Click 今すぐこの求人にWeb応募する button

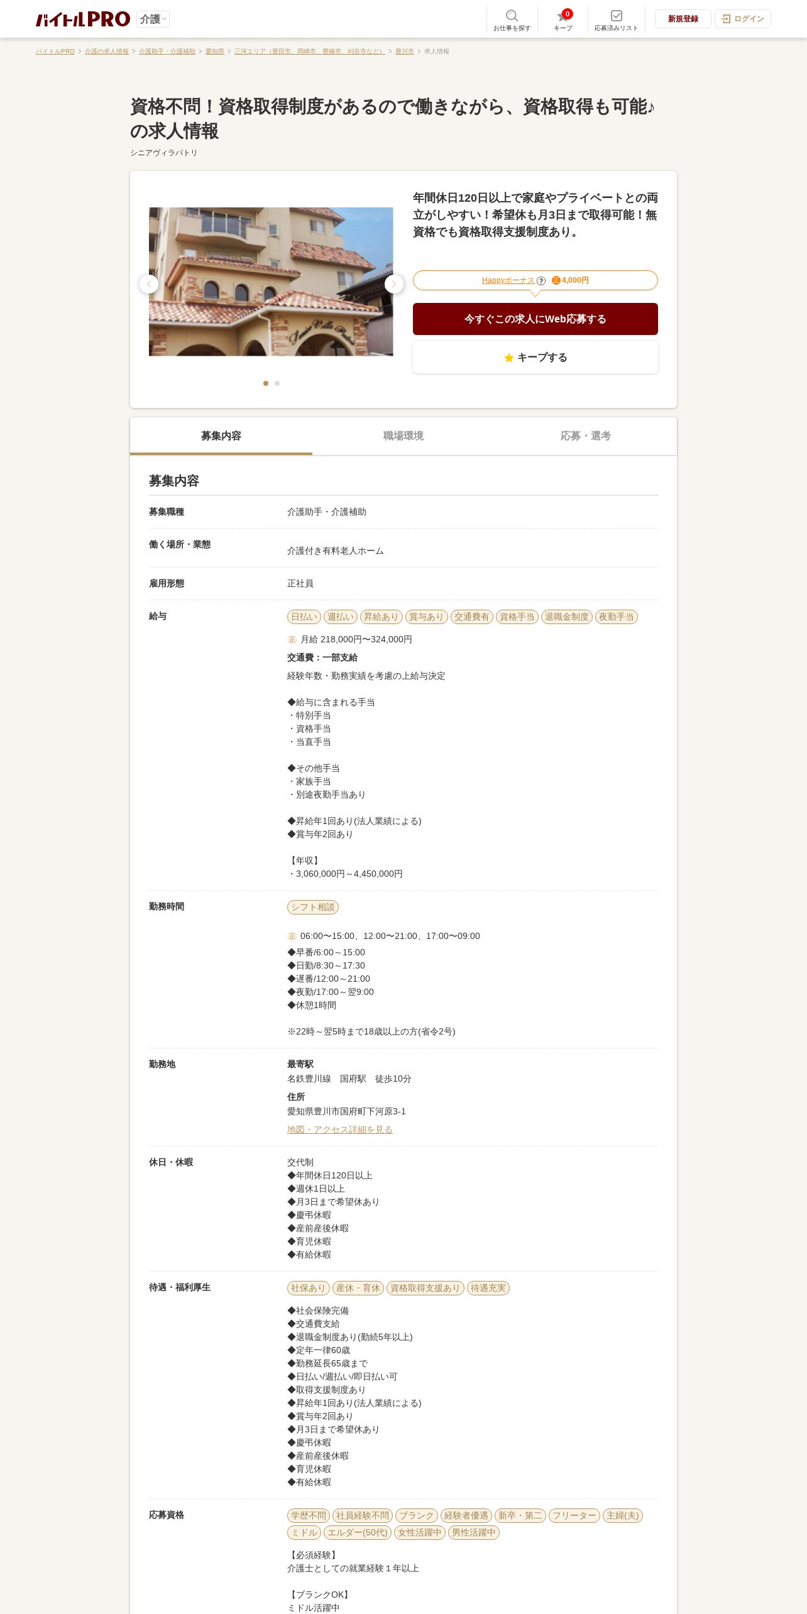[x=535, y=319]
